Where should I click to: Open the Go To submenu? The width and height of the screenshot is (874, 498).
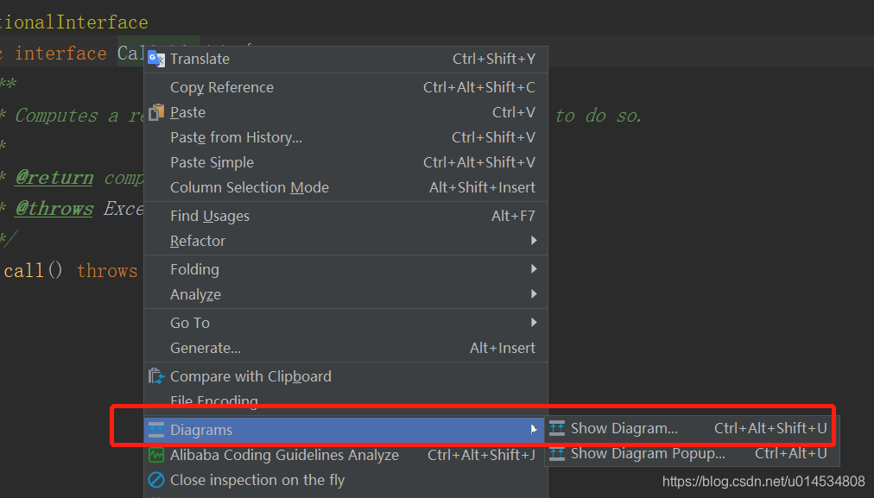click(x=345, y=323)
